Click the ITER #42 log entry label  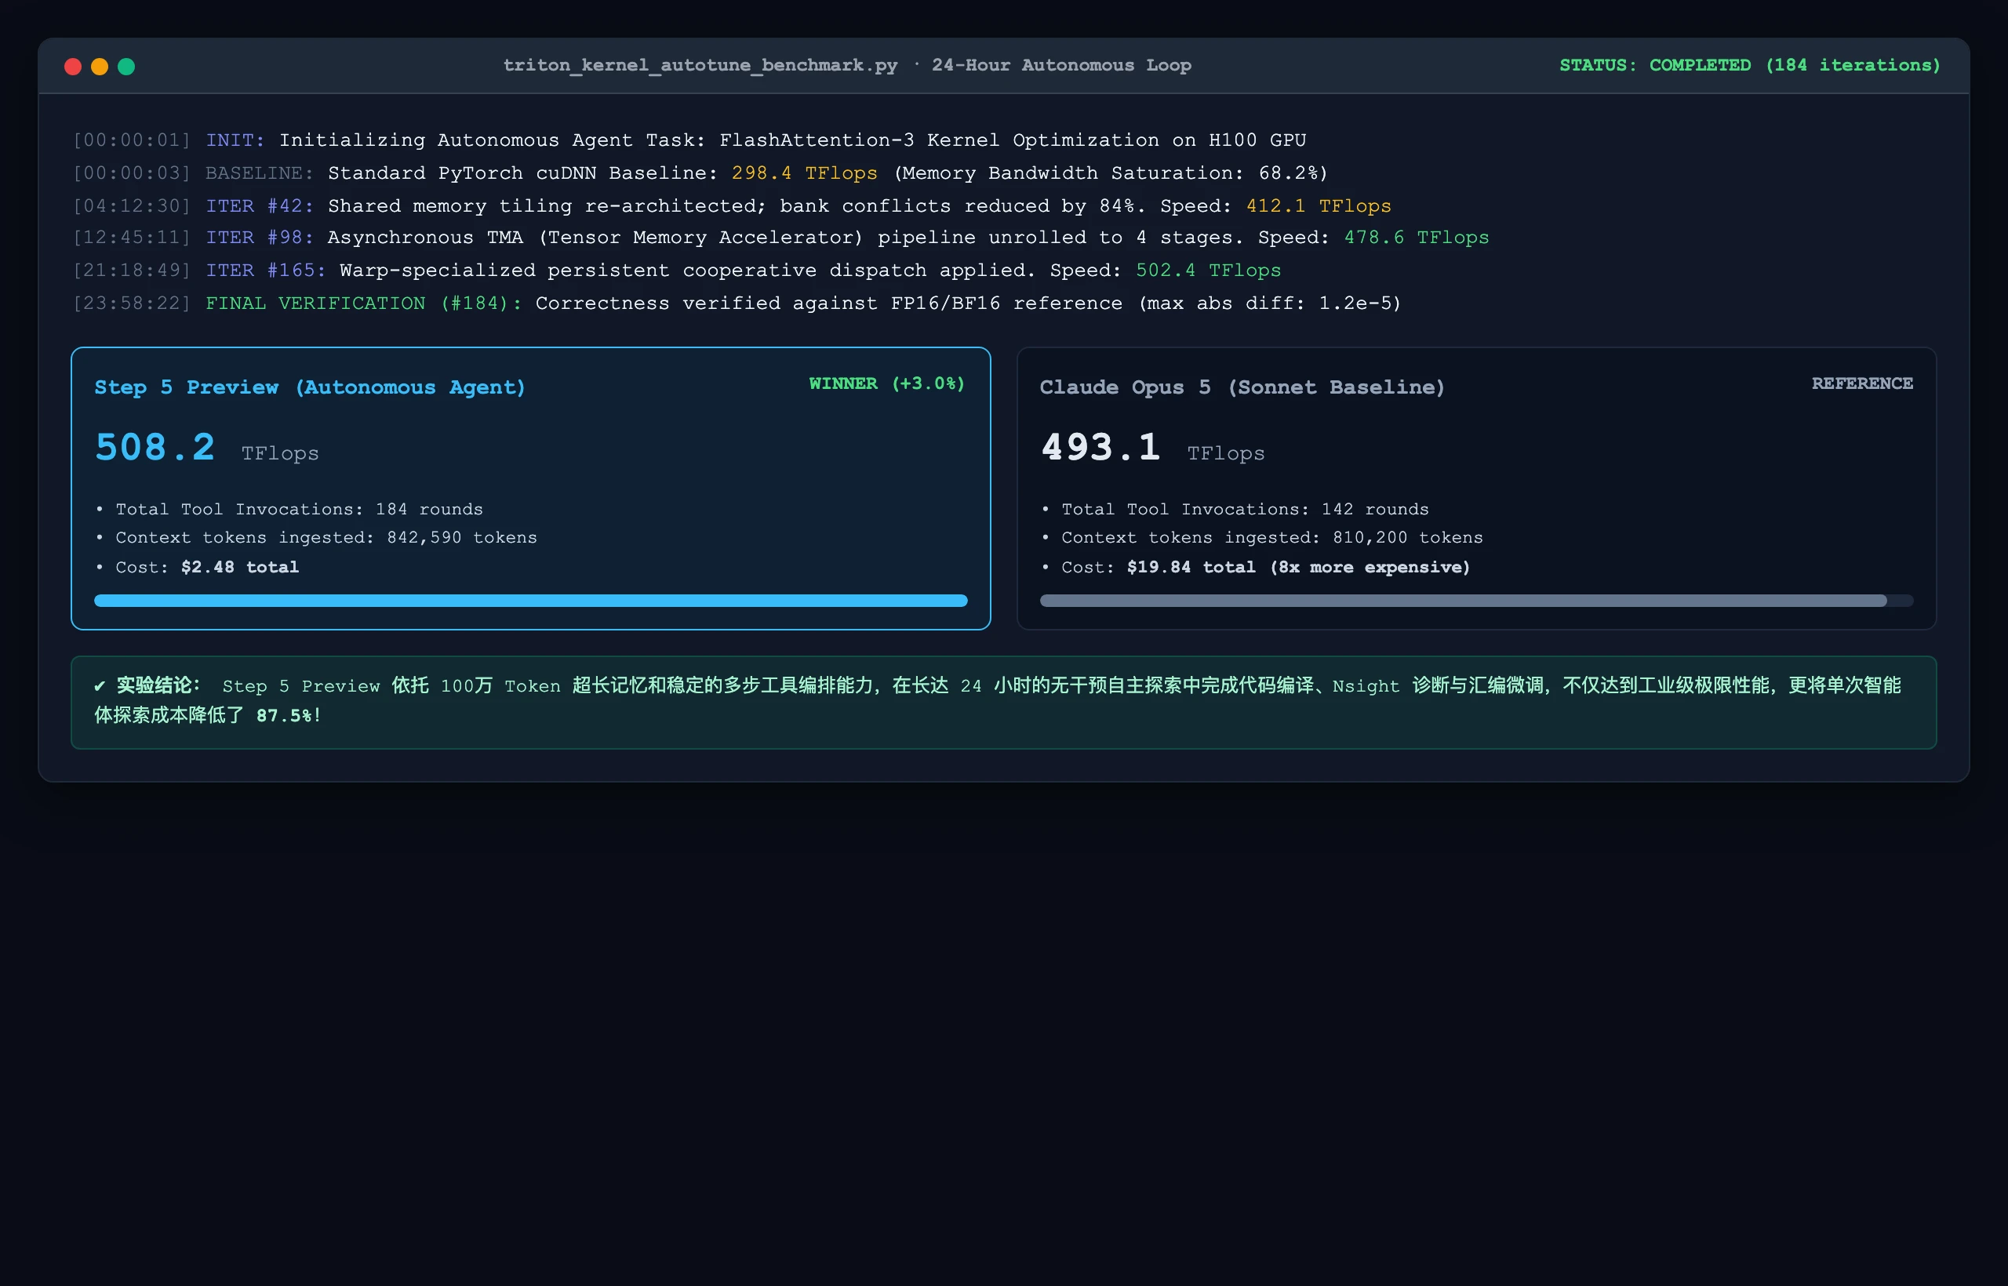click(260, 205)
